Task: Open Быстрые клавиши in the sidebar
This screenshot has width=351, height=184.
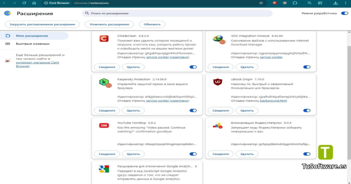Action: tap(34, 44)
